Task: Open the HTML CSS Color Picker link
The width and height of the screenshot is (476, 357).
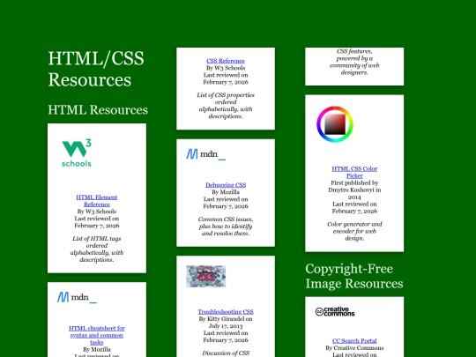Action: click(x=354, y=172)
